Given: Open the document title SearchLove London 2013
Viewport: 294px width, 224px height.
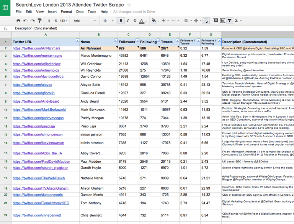Looking at the screenshot, I should click(x=70, y=5).
